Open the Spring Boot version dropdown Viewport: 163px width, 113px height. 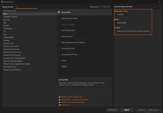click(105, 7)
